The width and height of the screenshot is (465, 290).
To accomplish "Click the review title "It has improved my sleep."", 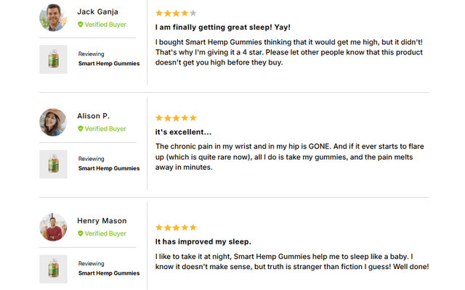I will click(203, 241).
